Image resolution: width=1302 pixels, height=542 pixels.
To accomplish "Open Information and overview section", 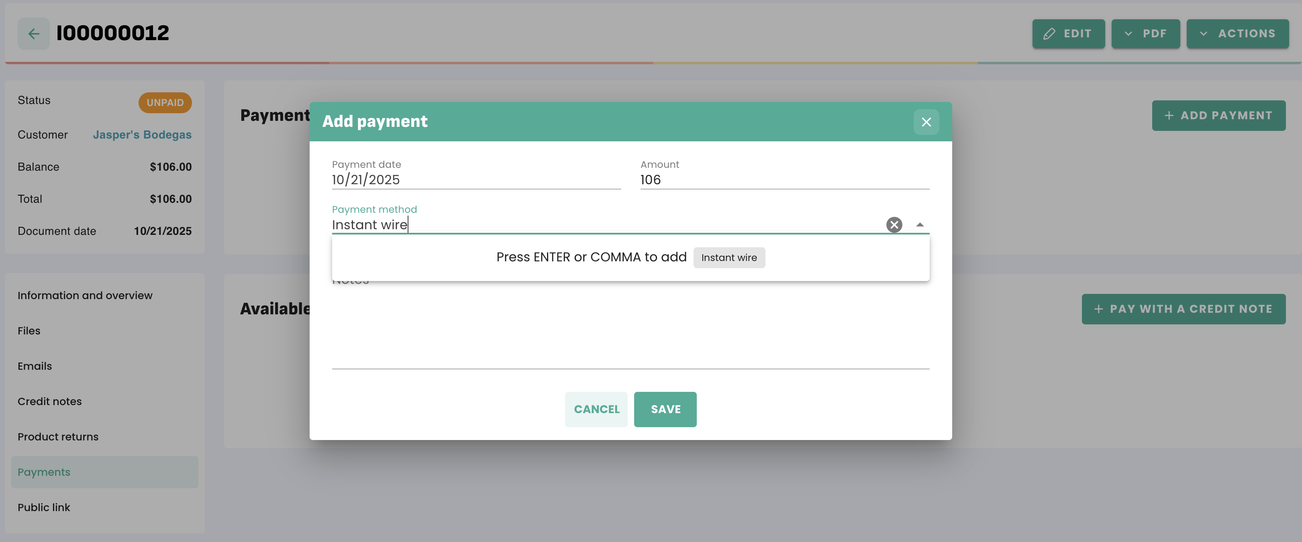I will coord(85,295).
